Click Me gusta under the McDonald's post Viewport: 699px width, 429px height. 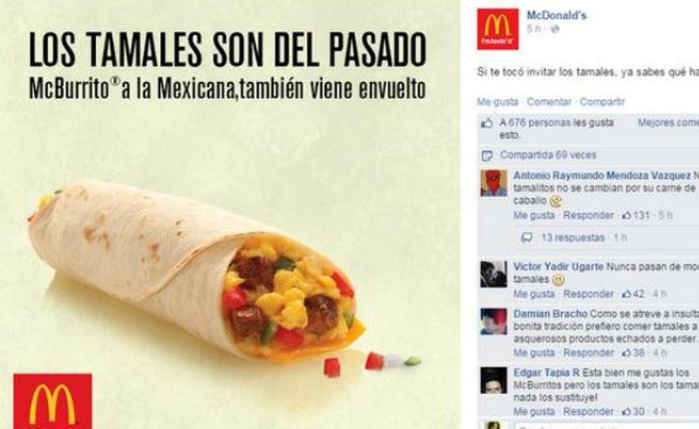pyautogui.click(x=497, y=102)
